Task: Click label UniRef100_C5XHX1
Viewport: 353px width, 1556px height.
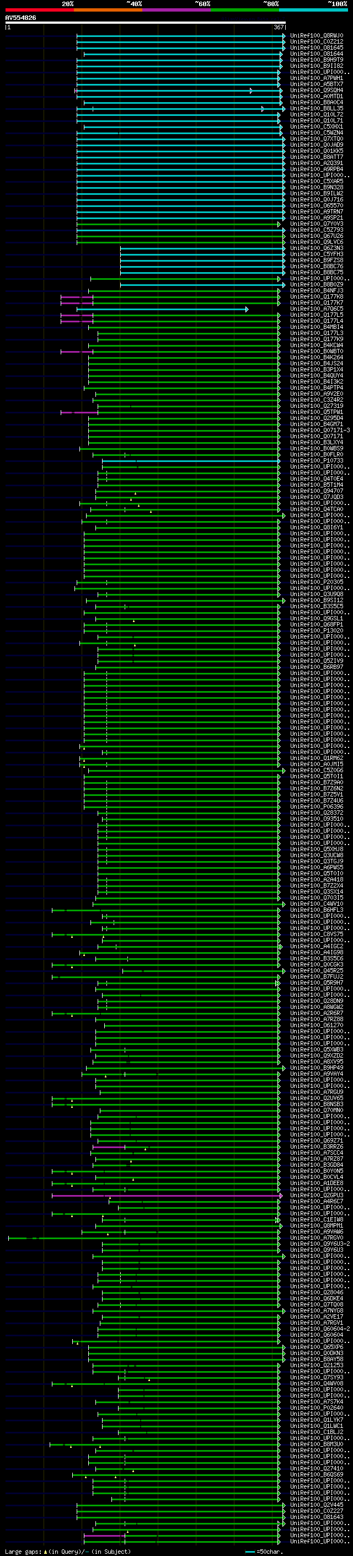Action: tap(316, 127)
